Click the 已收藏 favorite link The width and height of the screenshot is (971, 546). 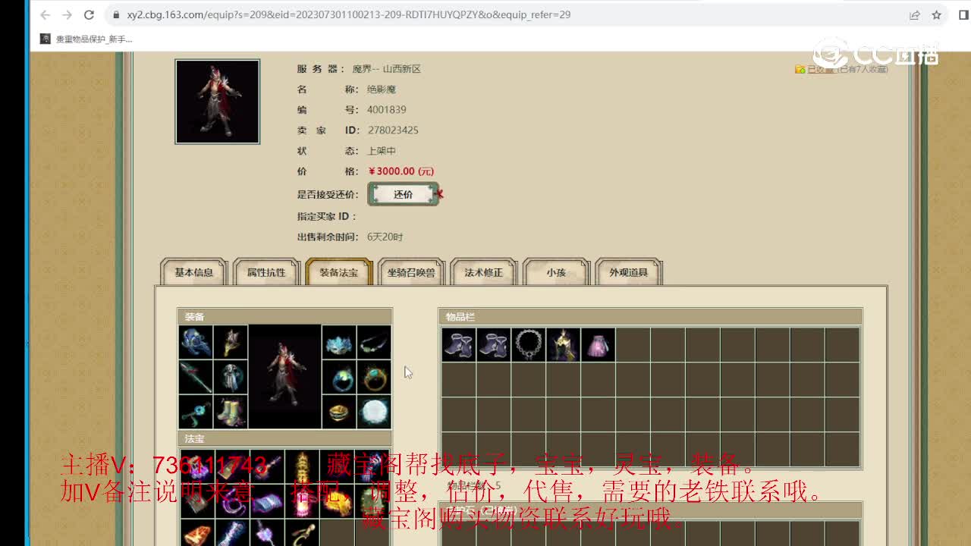819,69
